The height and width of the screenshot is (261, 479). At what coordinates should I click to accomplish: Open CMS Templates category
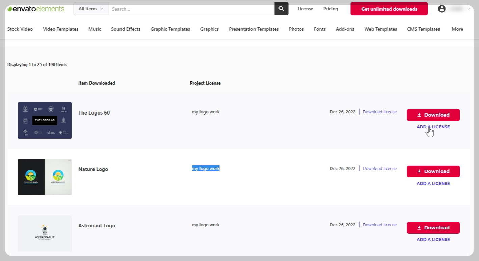tap(424, 29)
